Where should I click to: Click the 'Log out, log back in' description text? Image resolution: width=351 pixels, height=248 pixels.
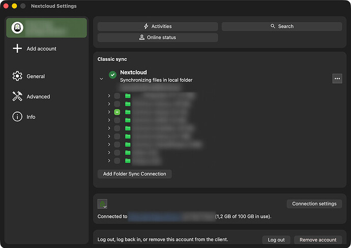pos(163,239)
